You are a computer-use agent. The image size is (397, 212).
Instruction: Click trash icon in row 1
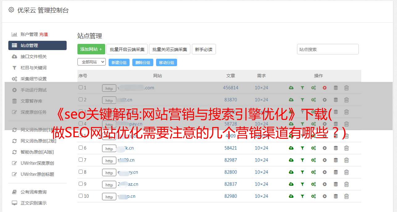346,88
